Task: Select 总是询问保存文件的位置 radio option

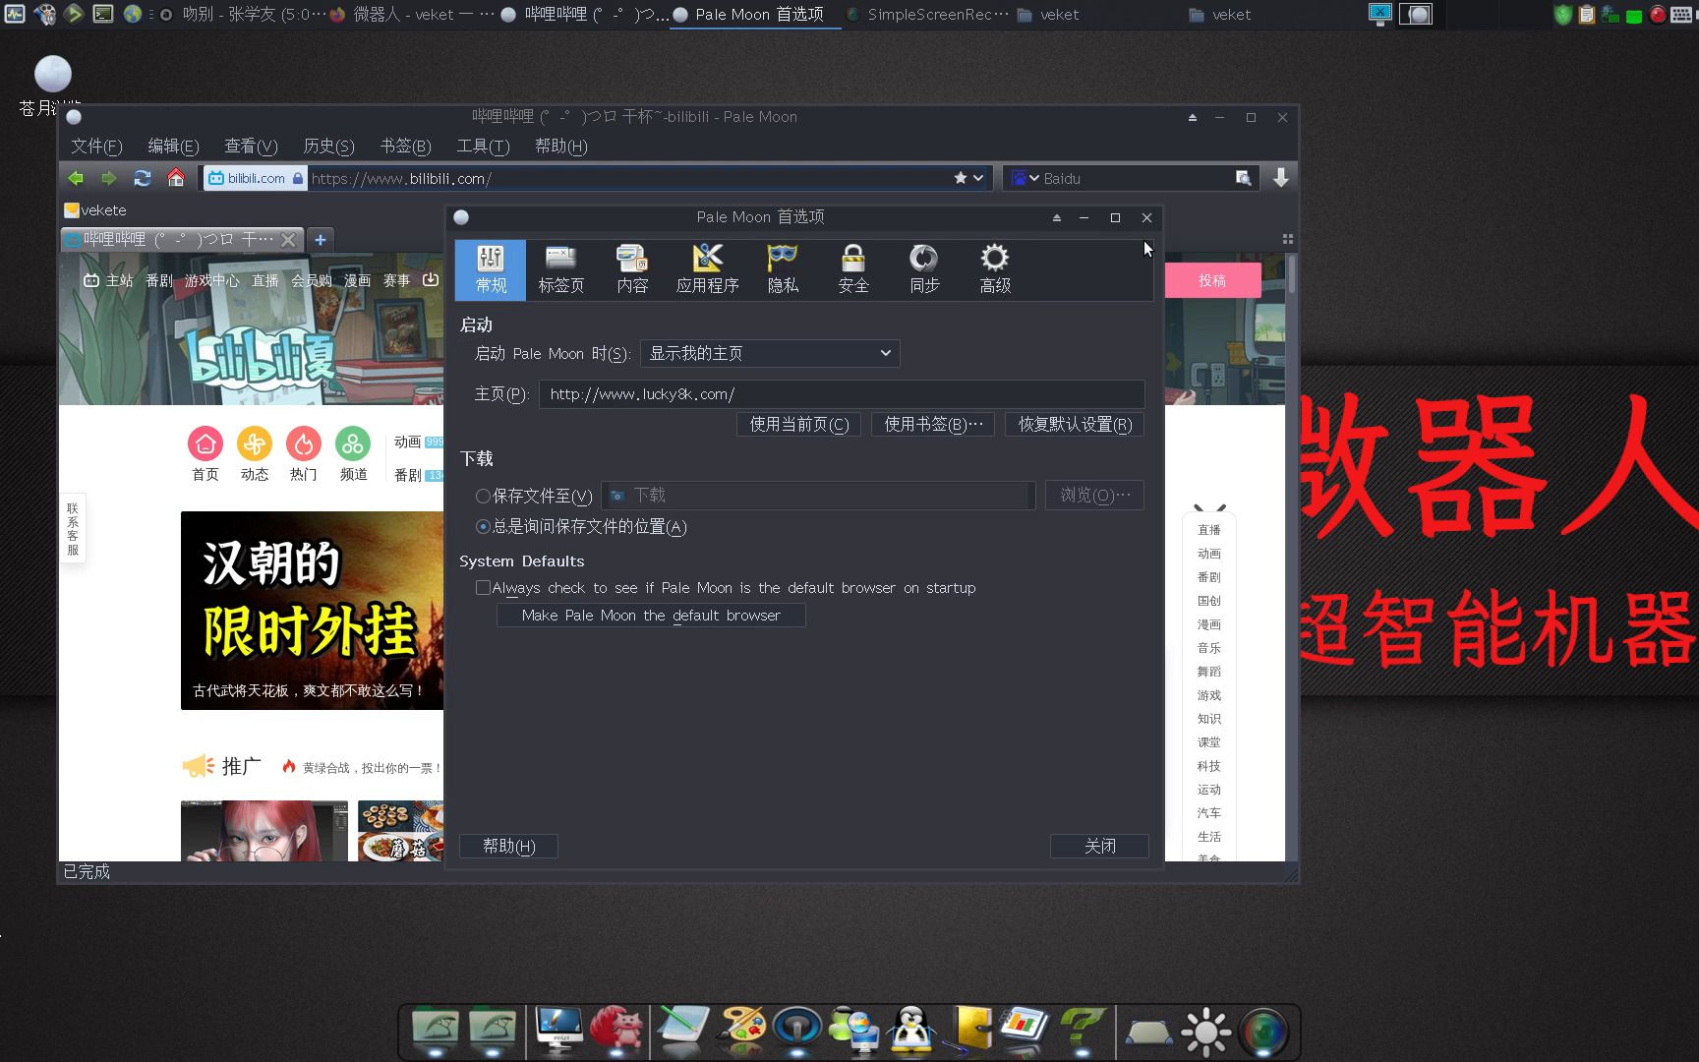Action: 483,526
